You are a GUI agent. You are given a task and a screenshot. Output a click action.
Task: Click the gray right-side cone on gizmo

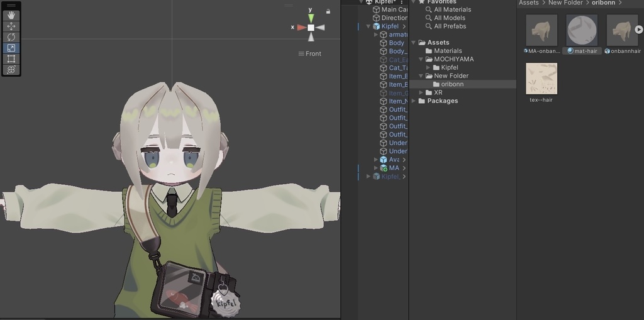[x=320, y=28]
